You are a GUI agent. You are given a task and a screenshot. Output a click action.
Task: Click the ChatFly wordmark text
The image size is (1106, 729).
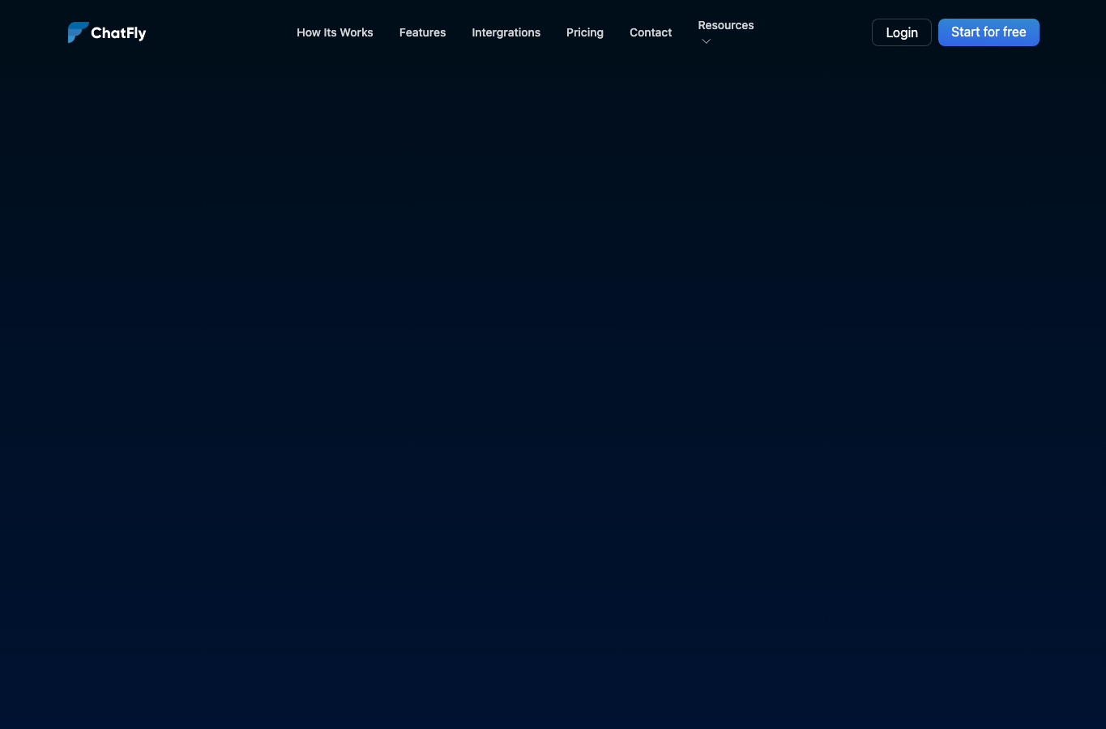(118, 33)
